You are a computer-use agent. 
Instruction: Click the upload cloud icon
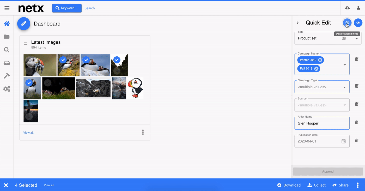click(347, 8)
